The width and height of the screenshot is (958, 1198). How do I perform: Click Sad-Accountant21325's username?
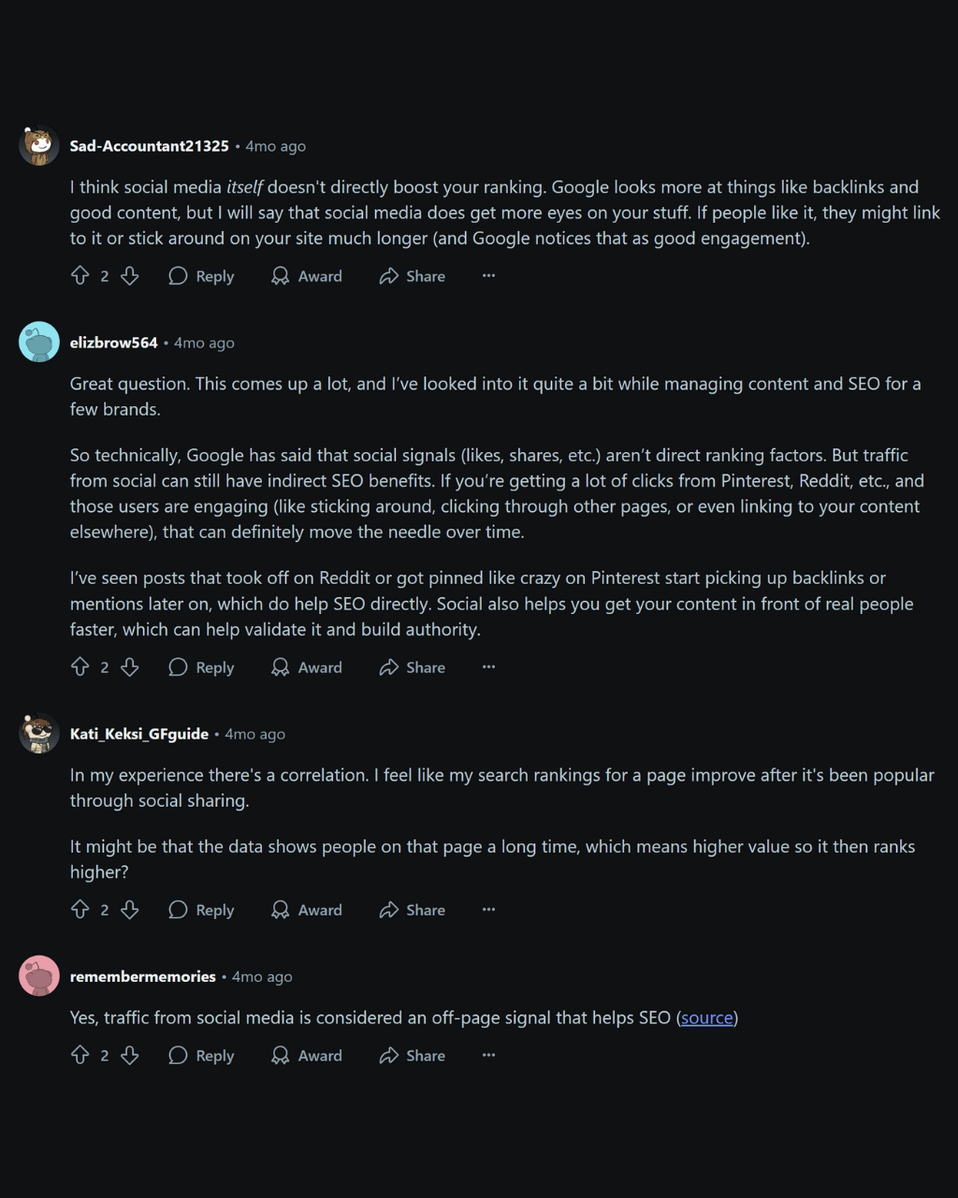click(149, 146)
